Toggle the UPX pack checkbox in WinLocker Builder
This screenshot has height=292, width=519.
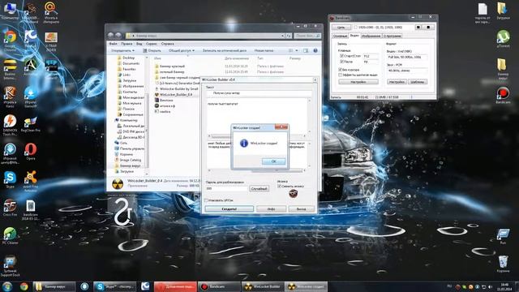pyautogui.click(x=206, y=200)
